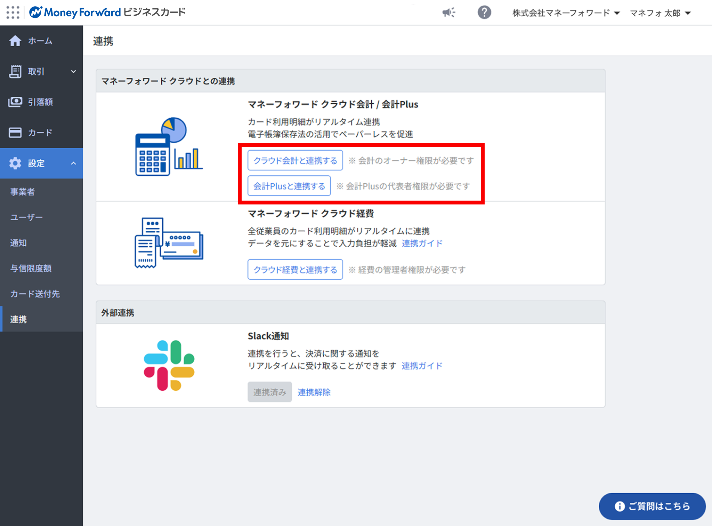Viewport: 712px width, 526px height.
Task: Collapse the 設定 section chevron
Action: point(73,163)
